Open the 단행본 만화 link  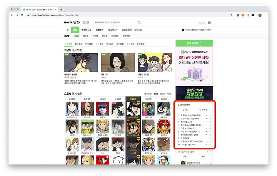click(x=127, y=30)
